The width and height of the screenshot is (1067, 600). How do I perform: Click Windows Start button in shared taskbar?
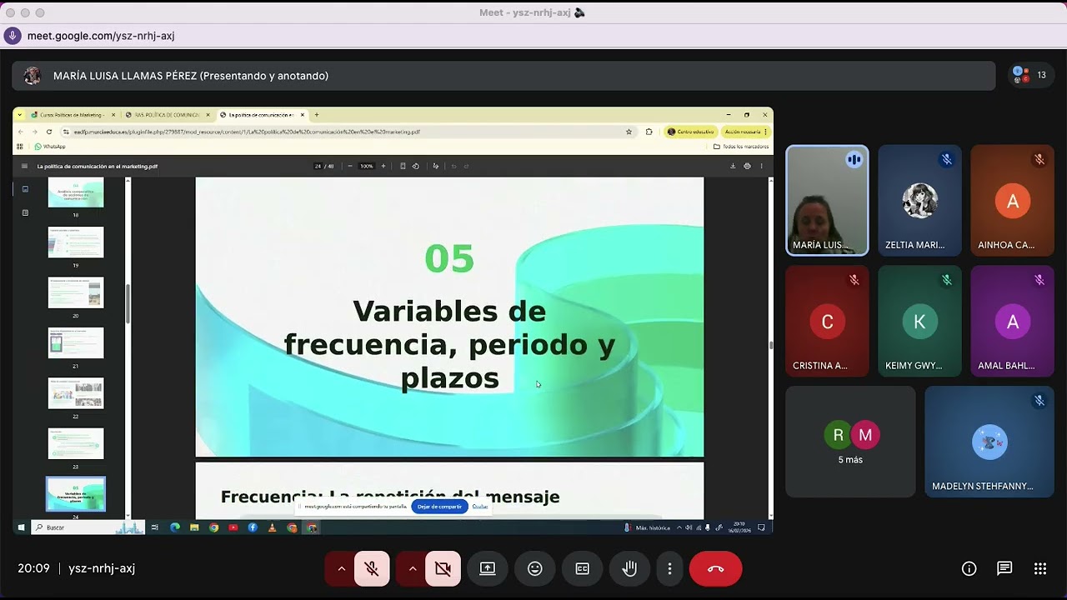[21, 527]
